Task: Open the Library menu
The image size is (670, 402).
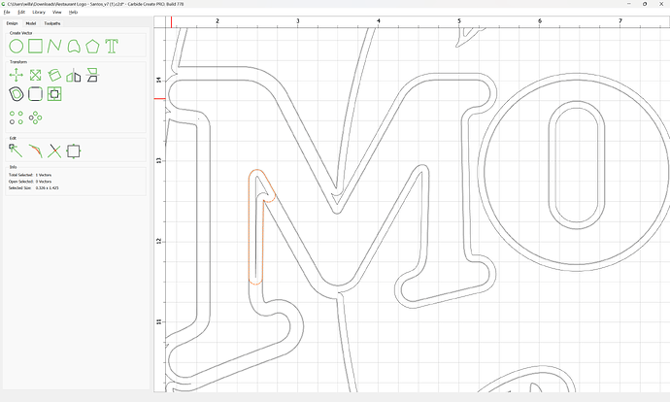Action: point(39,13)
